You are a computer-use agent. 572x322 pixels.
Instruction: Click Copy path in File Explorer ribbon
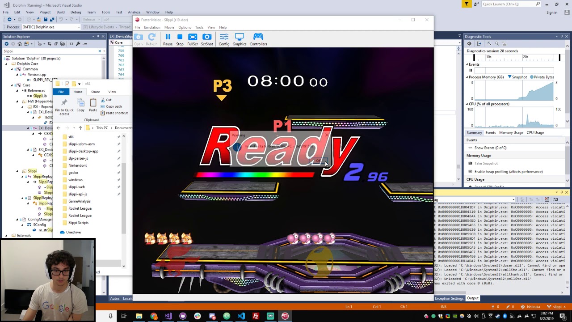(111, 106)
